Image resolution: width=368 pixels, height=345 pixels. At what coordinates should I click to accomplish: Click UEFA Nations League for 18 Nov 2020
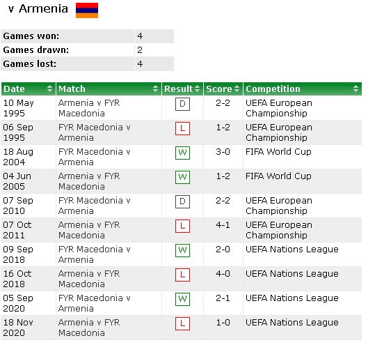pos(292,323)
